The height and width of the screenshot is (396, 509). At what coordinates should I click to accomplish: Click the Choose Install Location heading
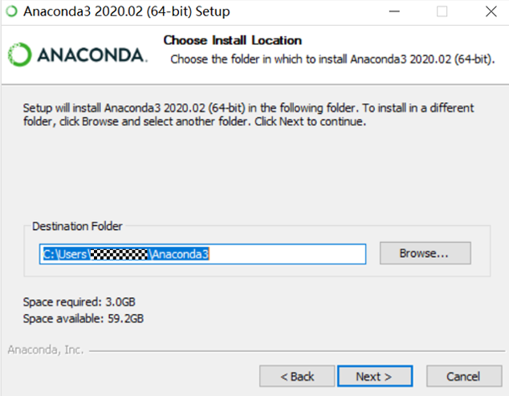click(232, 40)
